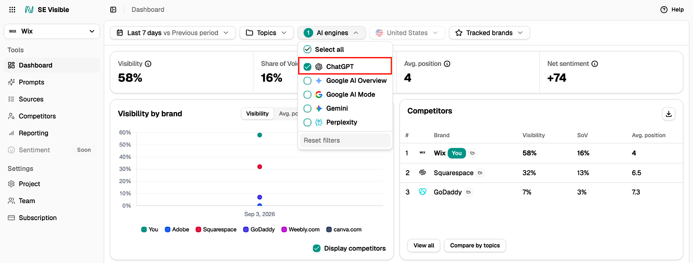The width and height of the screenshot is (693, 264).
Task: Click the link icon next to Wix
Action: (473, 153)
